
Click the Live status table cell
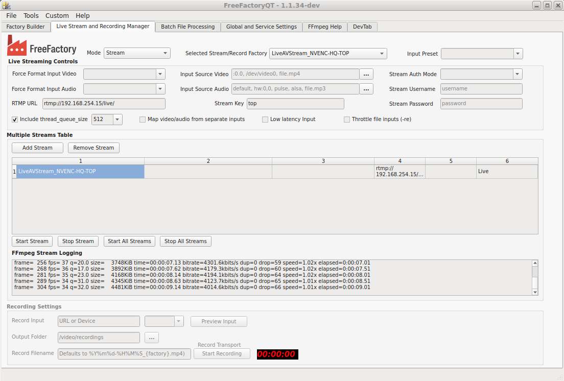coord(507,172)
